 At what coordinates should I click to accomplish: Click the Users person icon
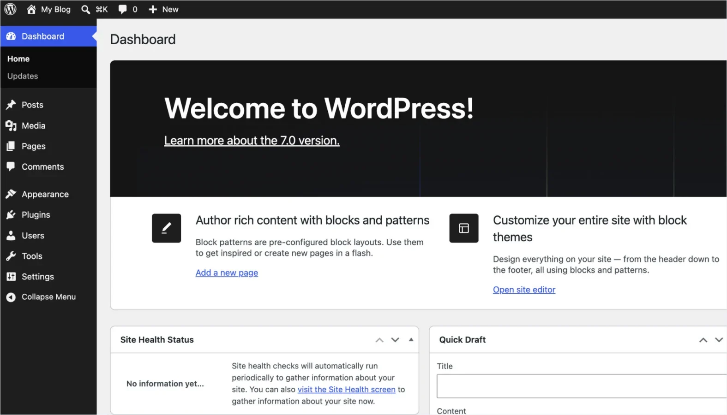[x=11, y=236]
